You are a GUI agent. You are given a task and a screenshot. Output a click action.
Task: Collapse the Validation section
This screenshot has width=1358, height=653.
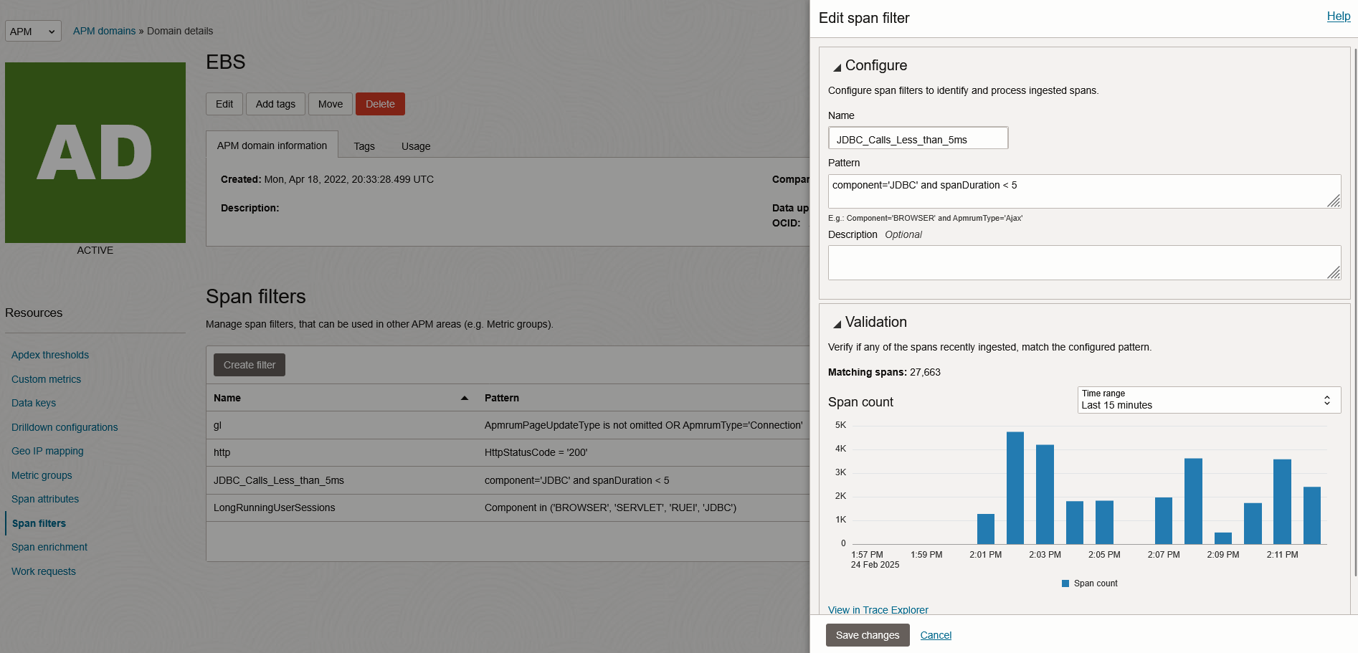point(836,322)
